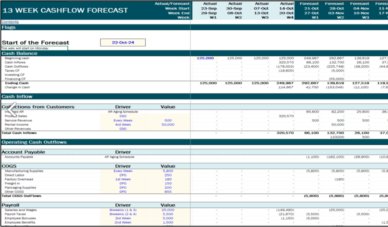Click the Employee Bonuses '3rd Week' driver cell

[123, 218]
